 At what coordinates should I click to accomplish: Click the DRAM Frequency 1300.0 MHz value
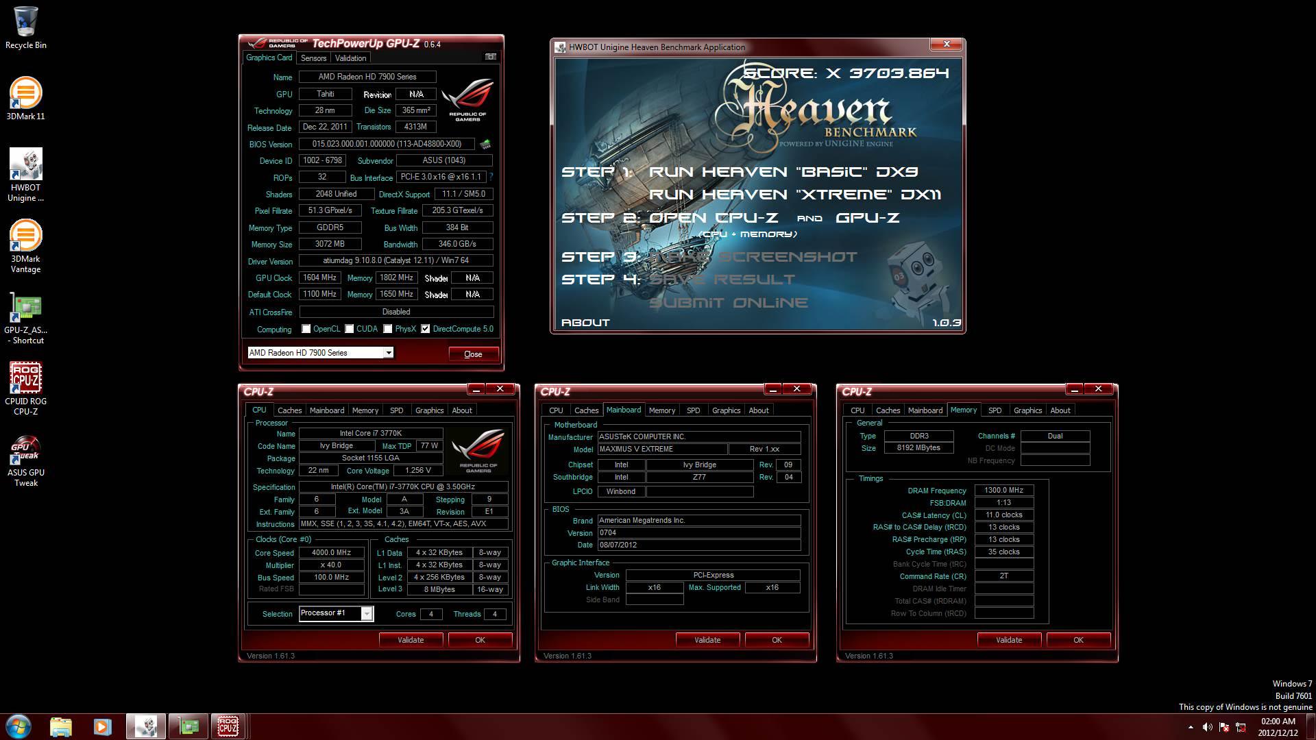click(1003, 490)
